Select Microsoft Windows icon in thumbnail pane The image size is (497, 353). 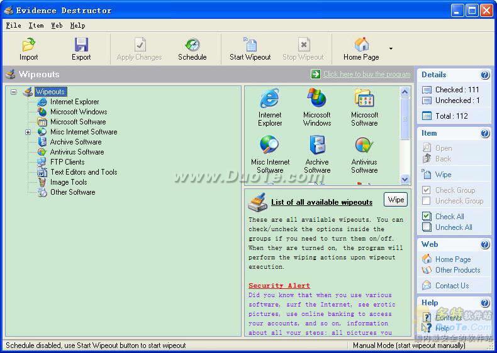317,98
